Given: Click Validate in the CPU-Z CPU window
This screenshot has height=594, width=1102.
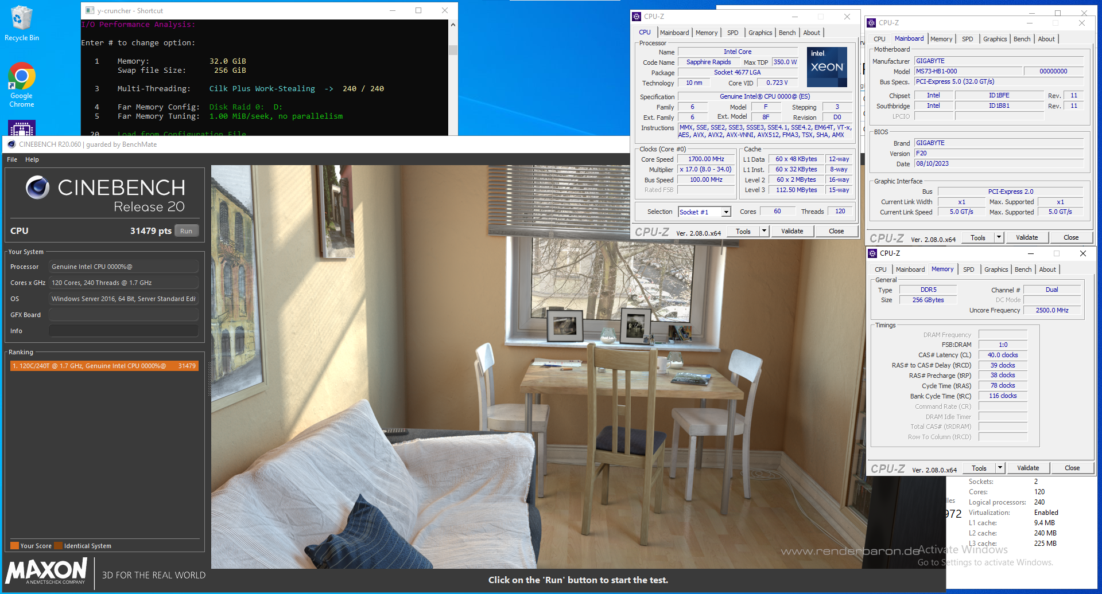Looking at the screenshot, I should pos(792,231).
